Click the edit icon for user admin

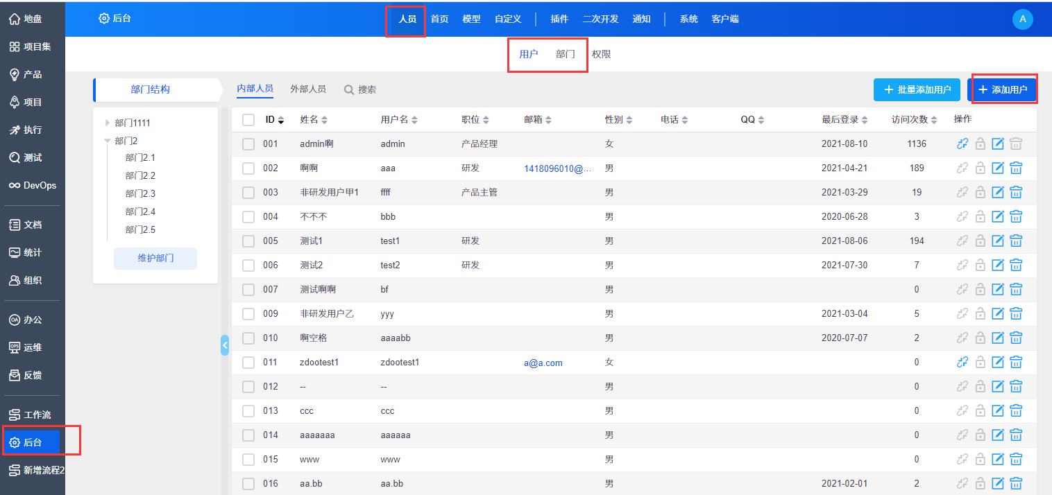tap(998, 144)
